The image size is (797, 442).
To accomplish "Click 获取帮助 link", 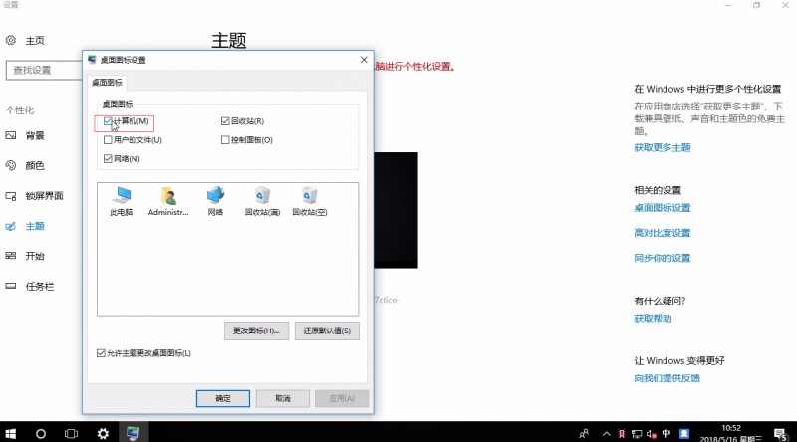I will pyautogui.click(x=653, y=319).
